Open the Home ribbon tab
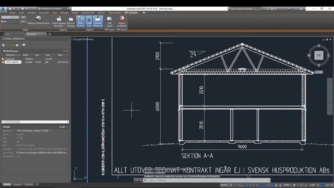Viewport: 334px width, 188px height. pyautogui.click(x=13, y=13)
